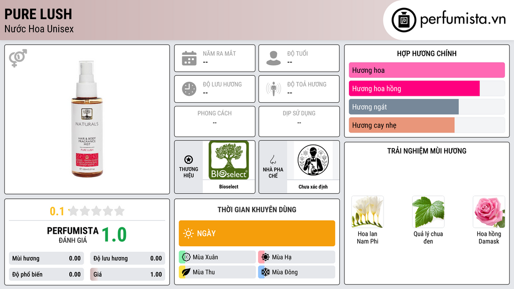This screenshot has height=289, width=514.
Task: Open the Pure Lush bottle product image
Action: tap(87, 118)
